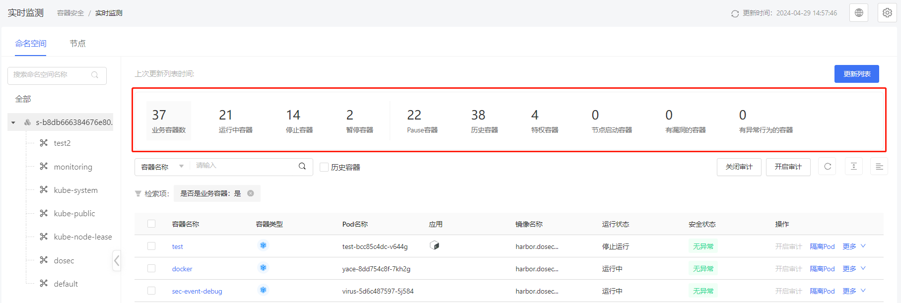Toggle the 历史容器 checkbox
The height and width of the screenshot is (303, 901).
coord(324,167)
